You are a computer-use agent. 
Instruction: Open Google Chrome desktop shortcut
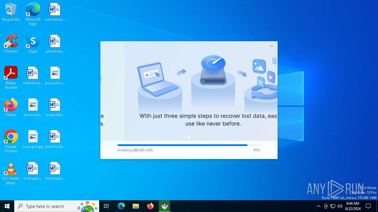11,141
